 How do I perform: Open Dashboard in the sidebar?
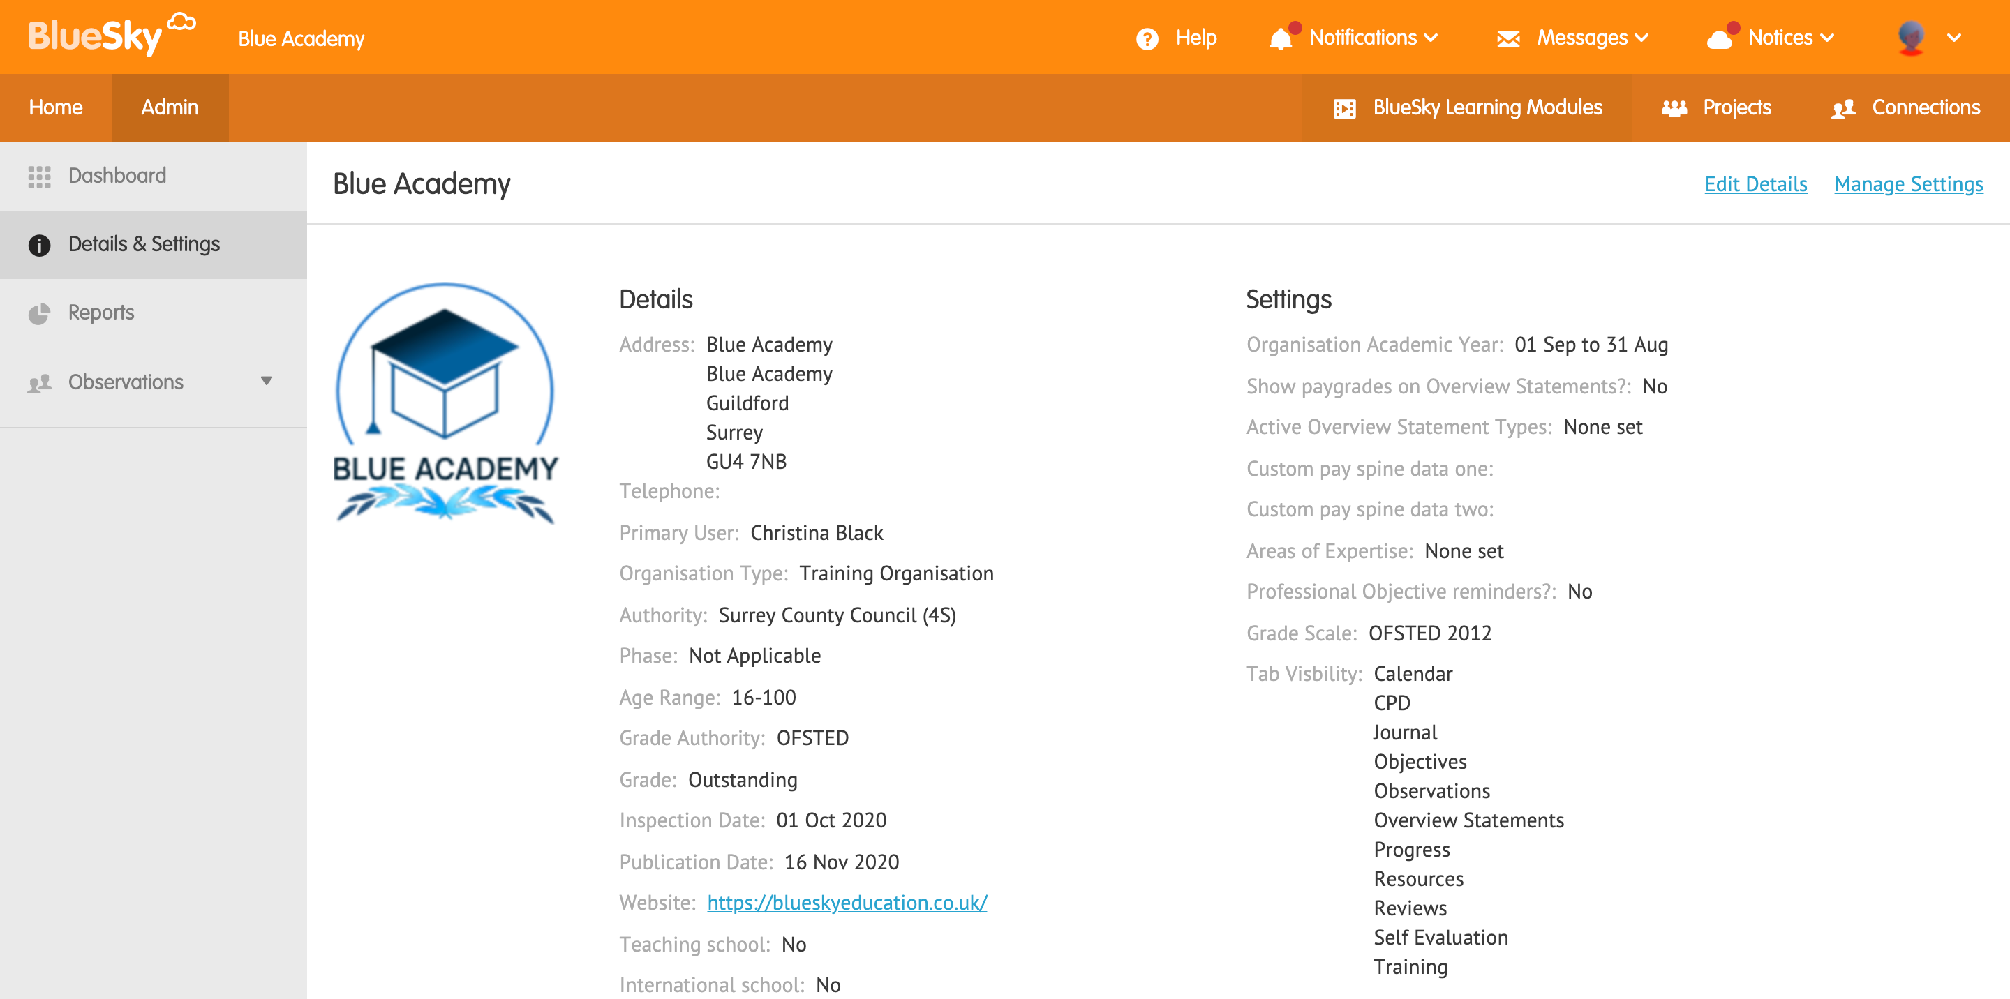point(153,176)
